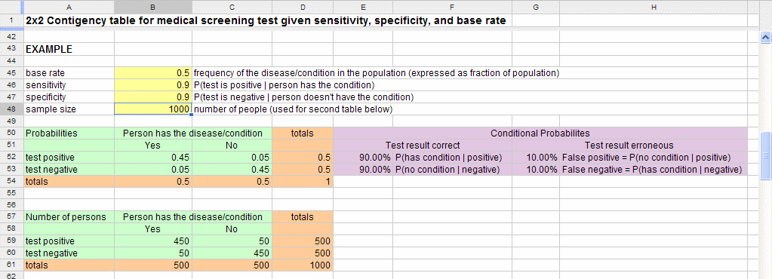Select the sensitivity value 0.9 cell
This screenshot has height=279, width=772.
pos(153,85)
